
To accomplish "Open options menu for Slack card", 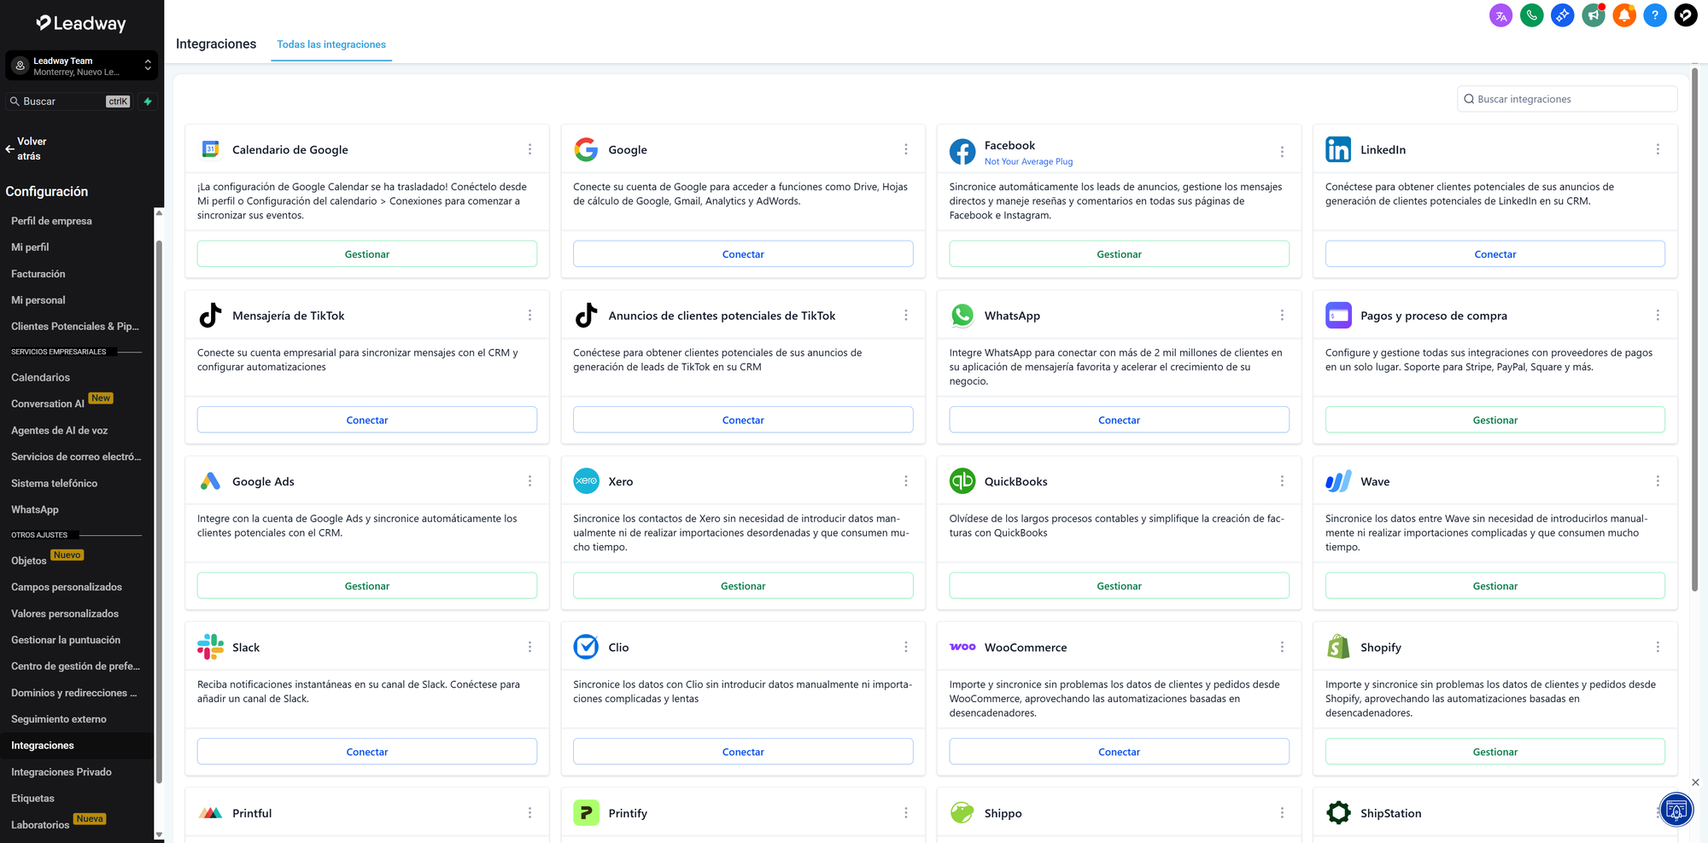I will 529,648.
